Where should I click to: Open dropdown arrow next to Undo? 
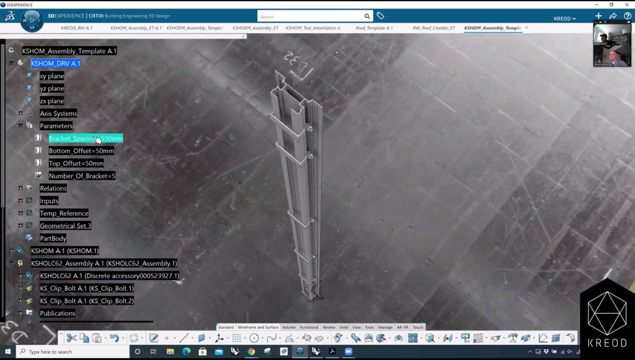pyautogui.click(x=123, y=338)
